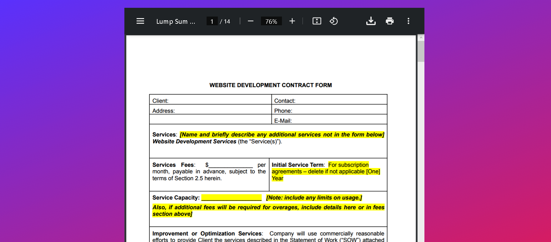Open the sidebar hamburger menu
The width and height of the screenshot is (551, 242).
[x=140, y=21]
